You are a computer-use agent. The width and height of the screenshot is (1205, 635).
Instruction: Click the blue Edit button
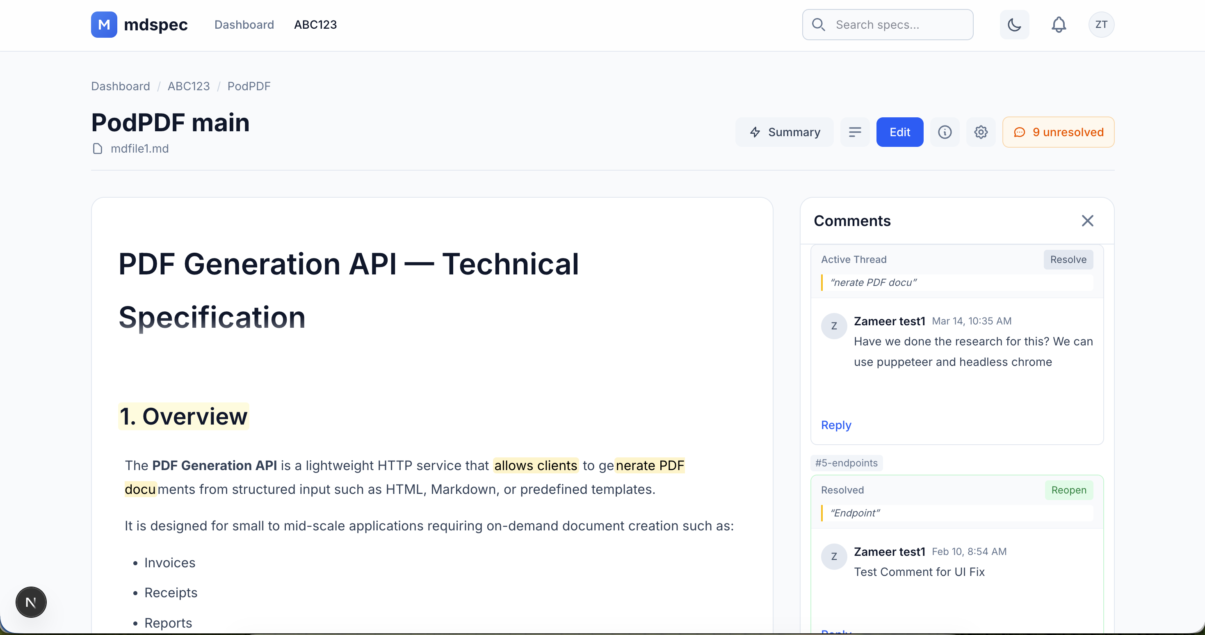(899, 132)
